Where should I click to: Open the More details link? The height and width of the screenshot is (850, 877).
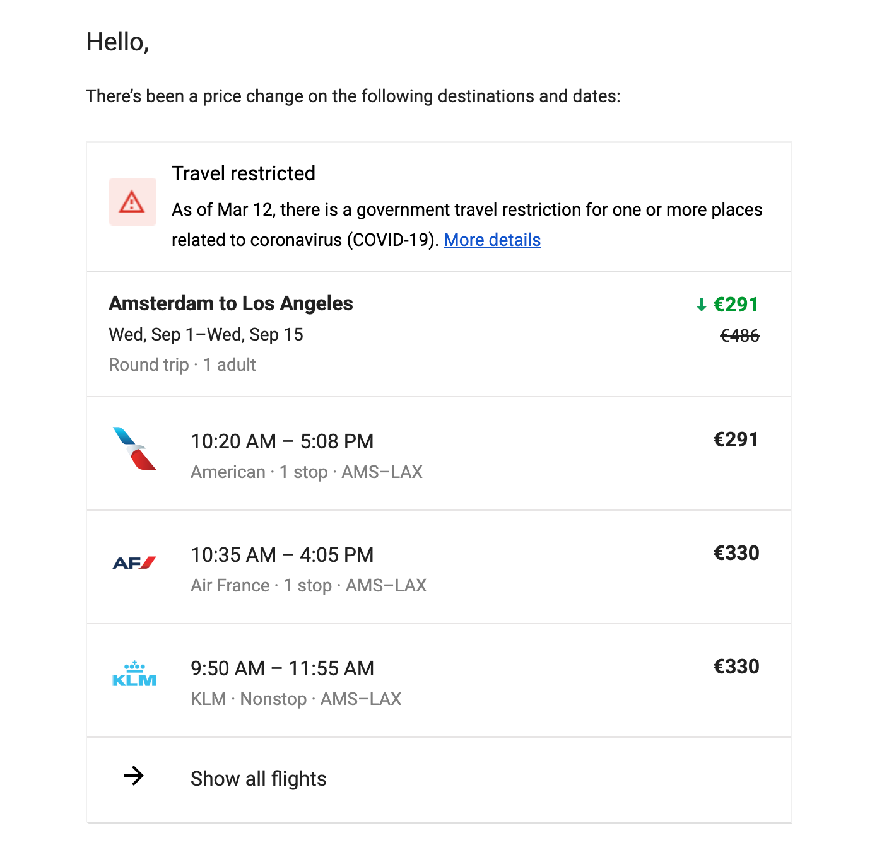click(492, 240)
